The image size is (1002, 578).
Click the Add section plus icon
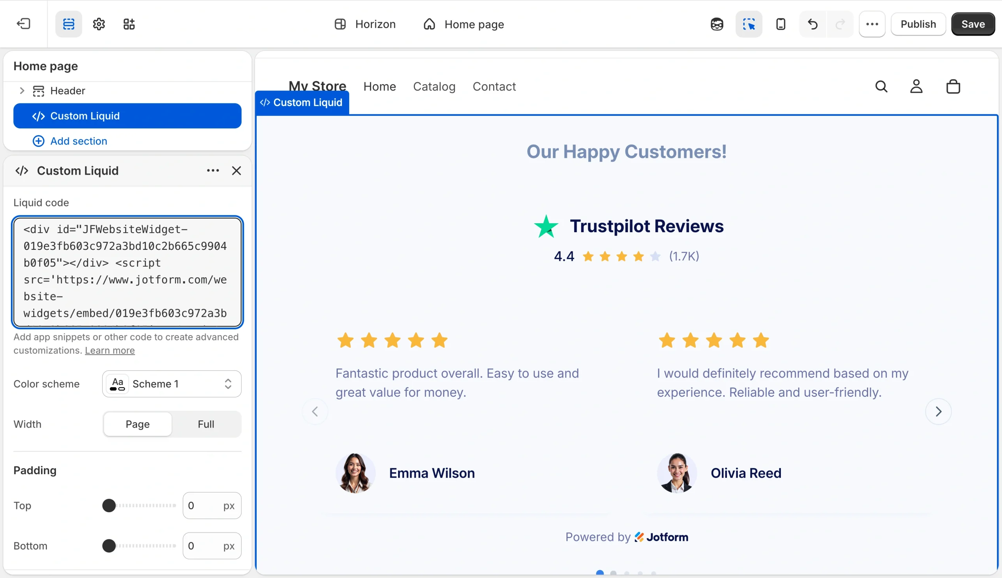pos(38,141)
